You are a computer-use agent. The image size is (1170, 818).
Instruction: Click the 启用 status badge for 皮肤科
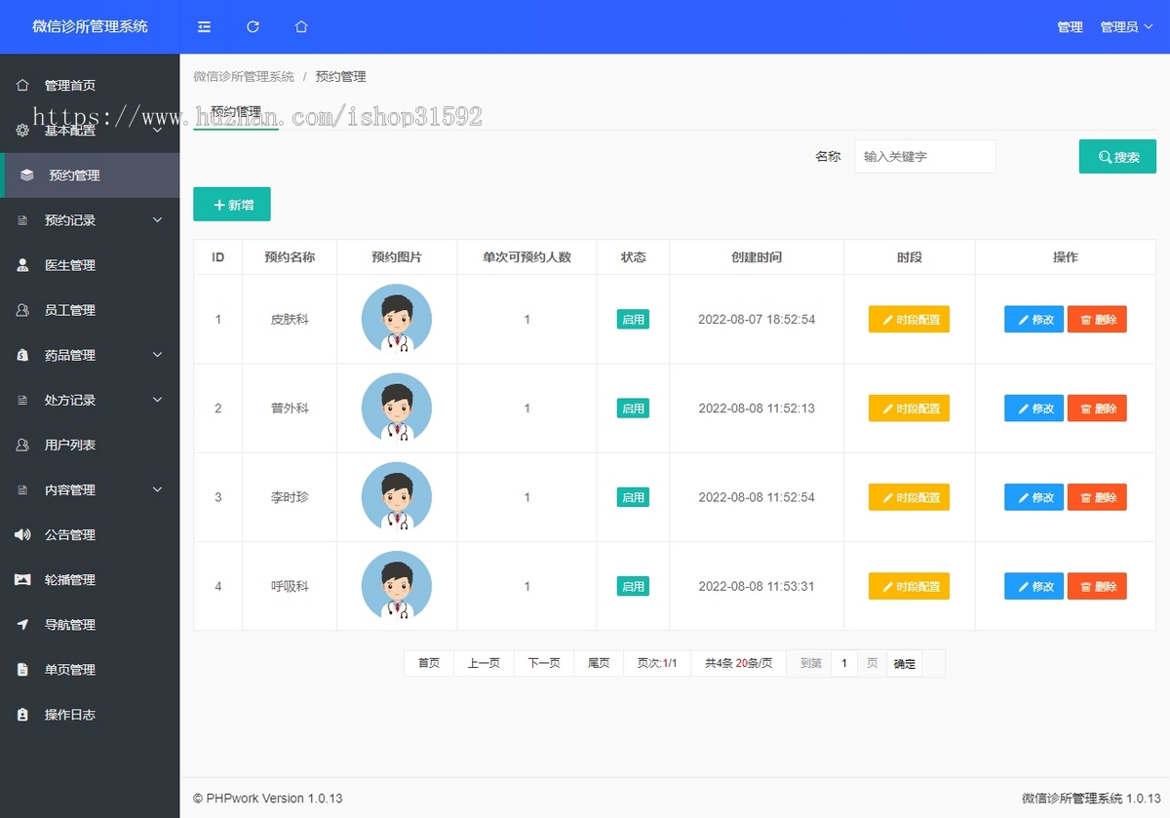click(633, 320)
